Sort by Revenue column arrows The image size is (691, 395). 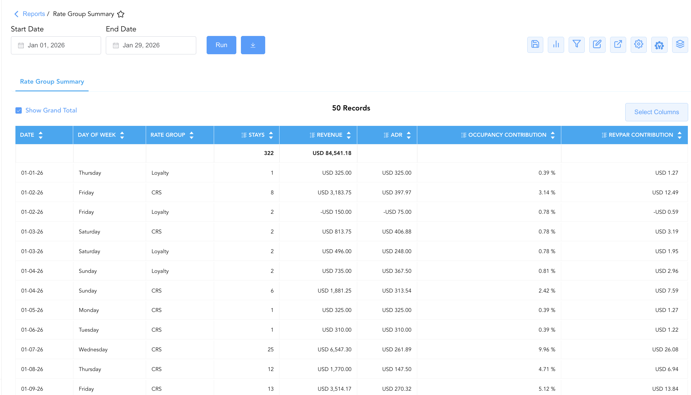point(349,135)
